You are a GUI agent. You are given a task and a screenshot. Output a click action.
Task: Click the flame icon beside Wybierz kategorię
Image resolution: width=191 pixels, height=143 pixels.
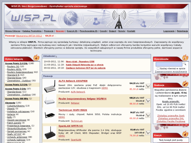coord(36,58)
